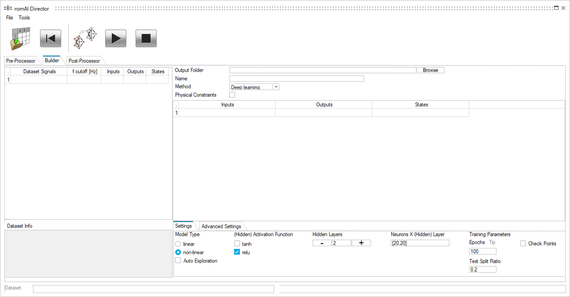Click Browse for output folder

[x=430, y=70]
